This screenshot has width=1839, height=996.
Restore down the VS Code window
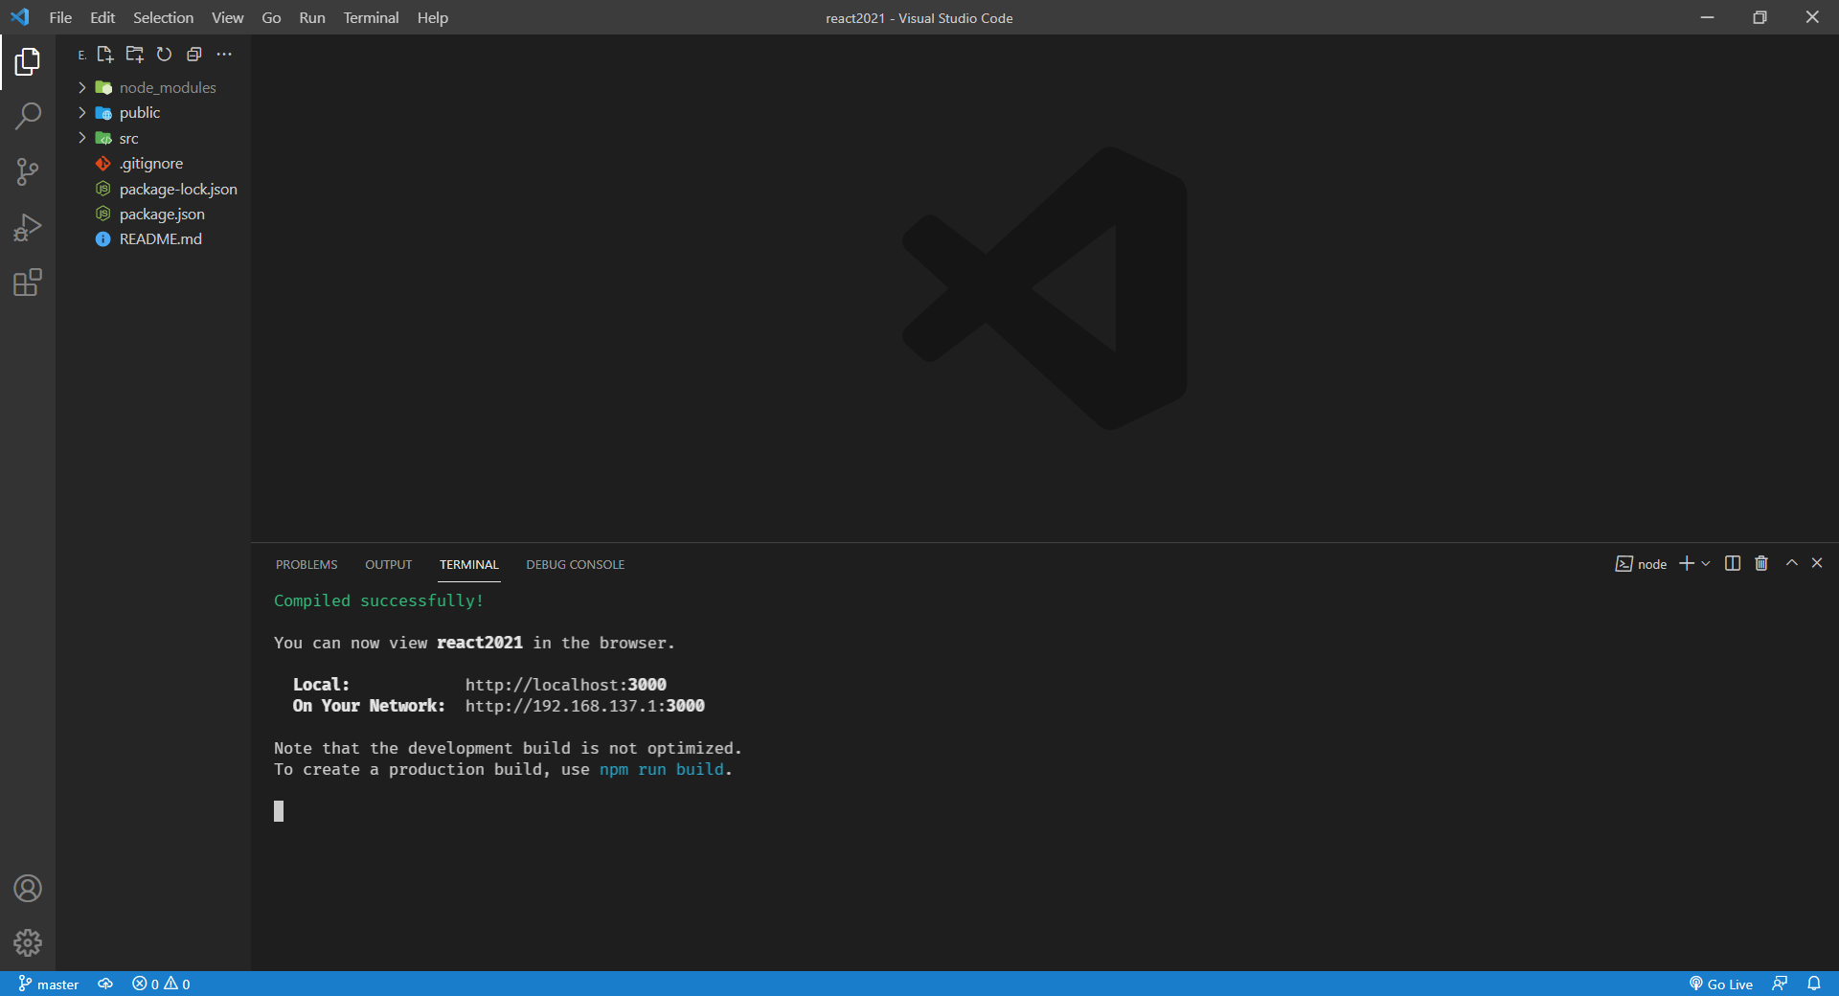point(1760,17)
